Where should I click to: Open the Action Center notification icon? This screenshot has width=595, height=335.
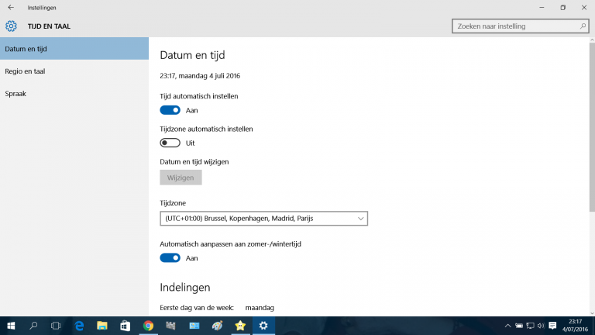(x=552, y=326)
